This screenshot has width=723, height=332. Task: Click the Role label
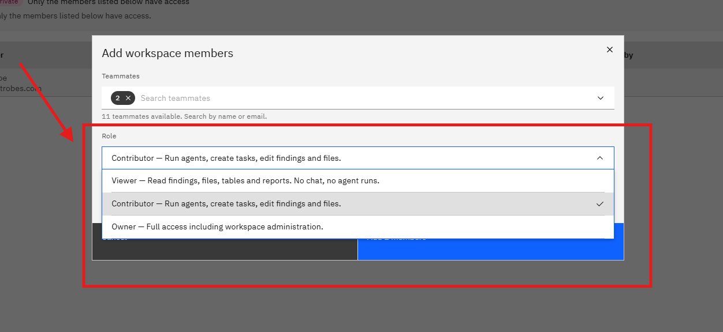(109, 136)
